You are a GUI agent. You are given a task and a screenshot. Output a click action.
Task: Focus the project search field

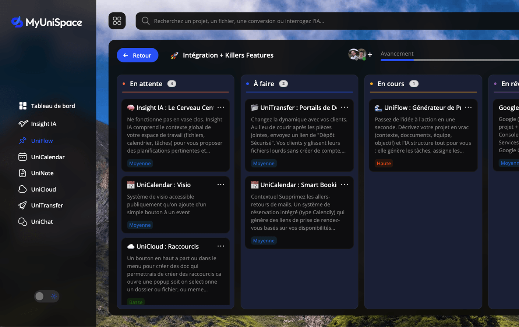327,21
